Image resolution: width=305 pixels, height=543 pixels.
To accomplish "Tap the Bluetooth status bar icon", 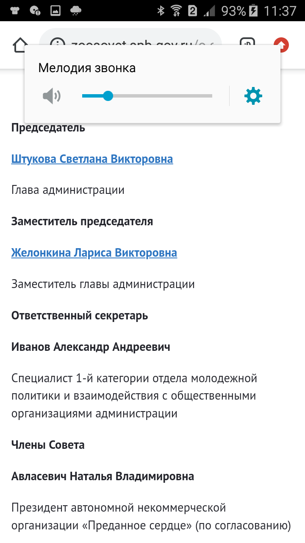I will (x=161, y=11).
